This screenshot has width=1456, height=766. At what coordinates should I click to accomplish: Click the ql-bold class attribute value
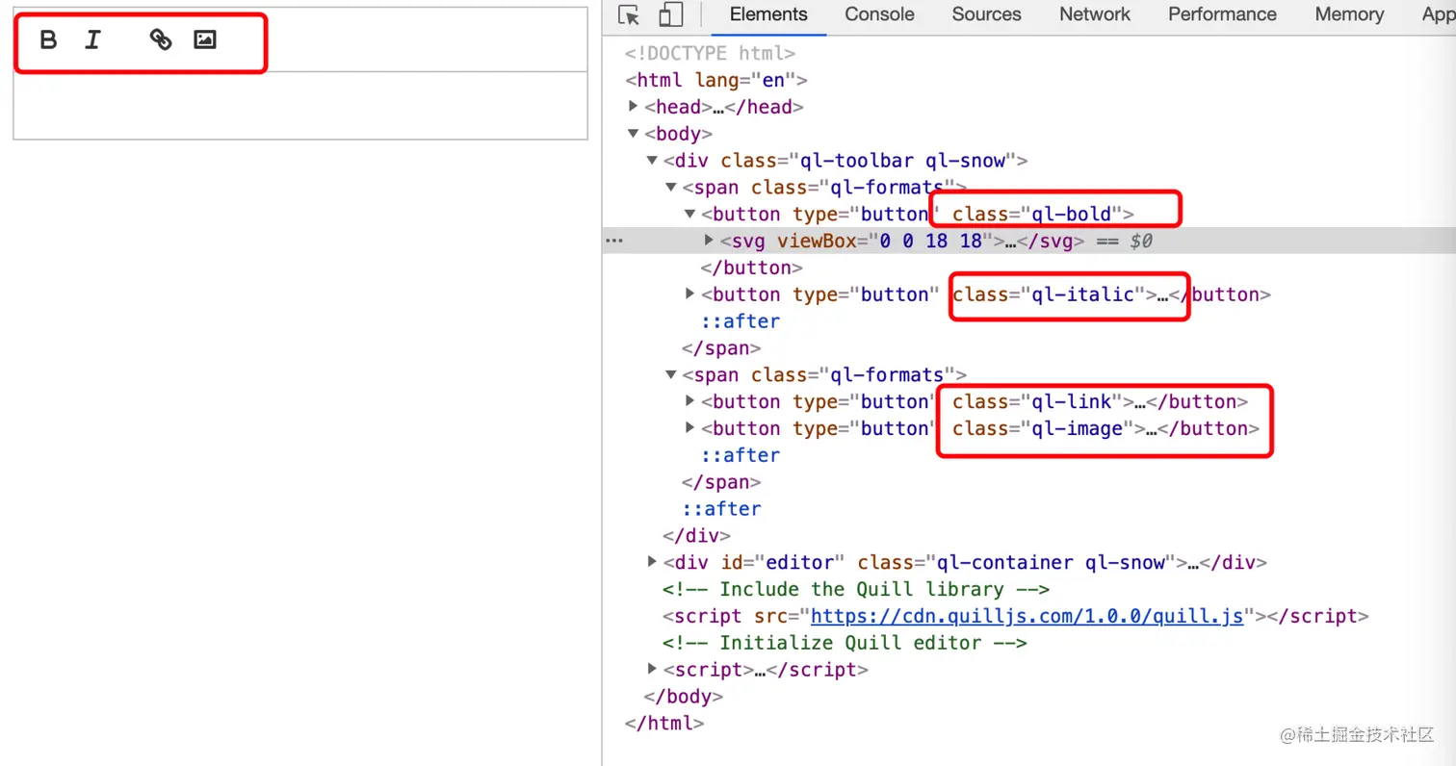coord(1073,214)
